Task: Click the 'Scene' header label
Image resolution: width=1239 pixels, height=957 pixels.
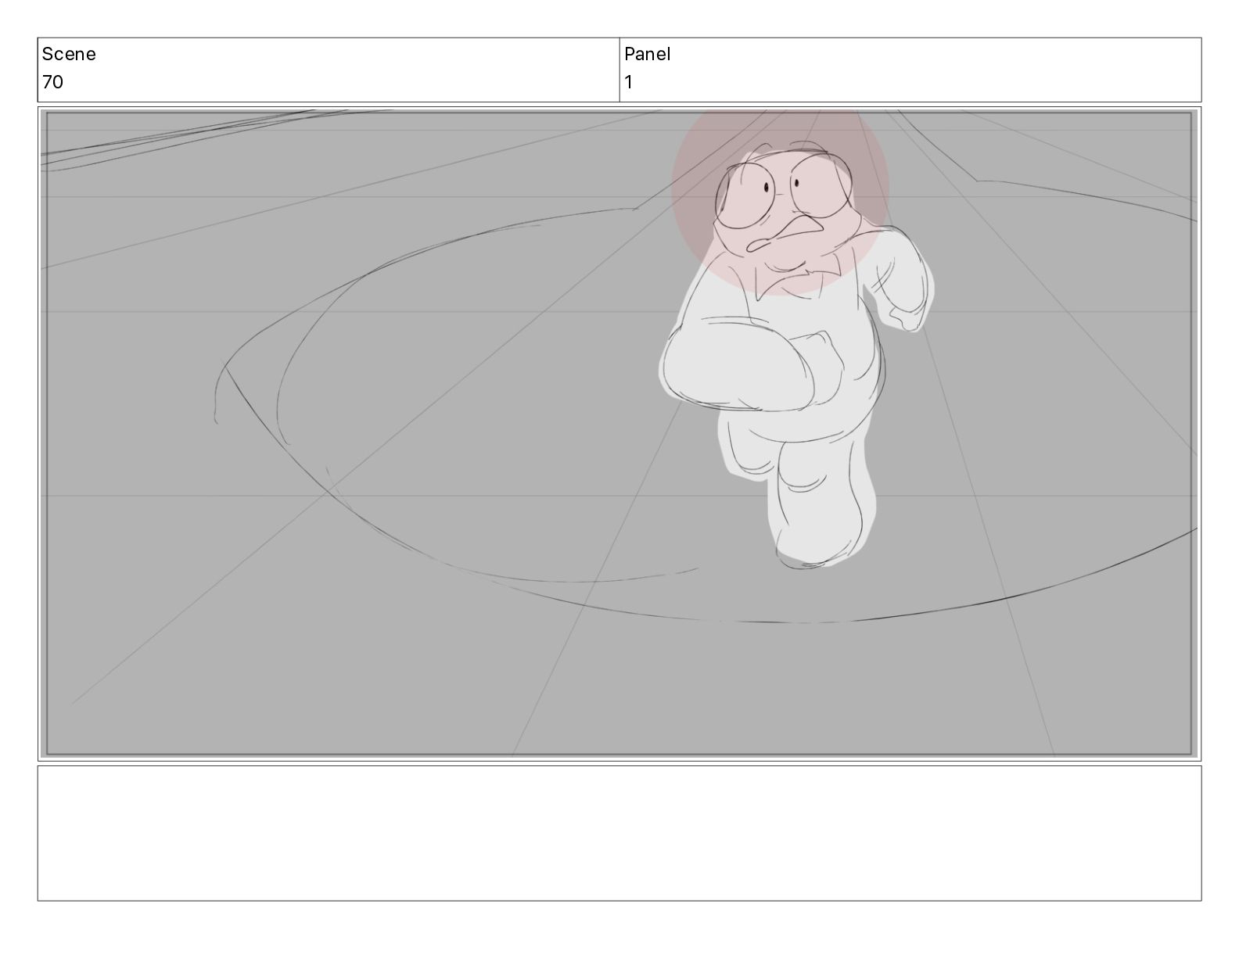Action: [x=69, y=54]
